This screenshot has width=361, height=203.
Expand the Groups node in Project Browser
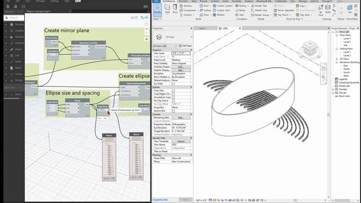tap(333, 92)
